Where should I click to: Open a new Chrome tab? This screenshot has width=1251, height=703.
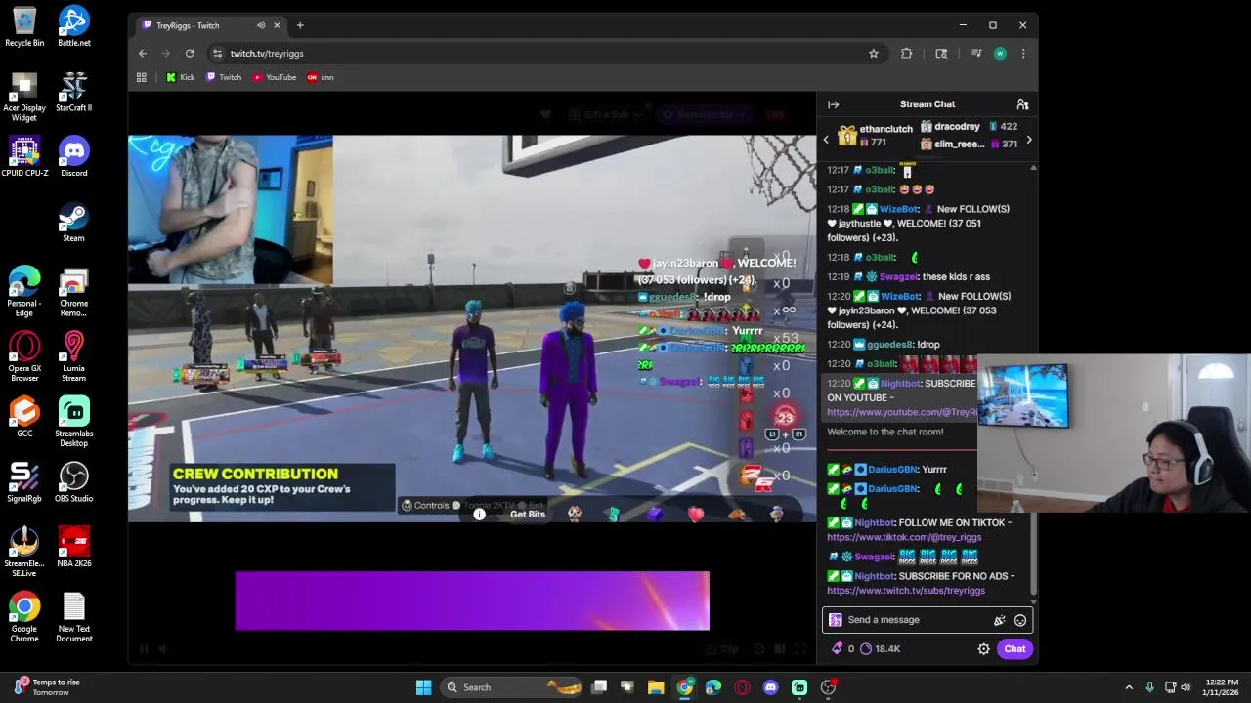coord(300,25)
